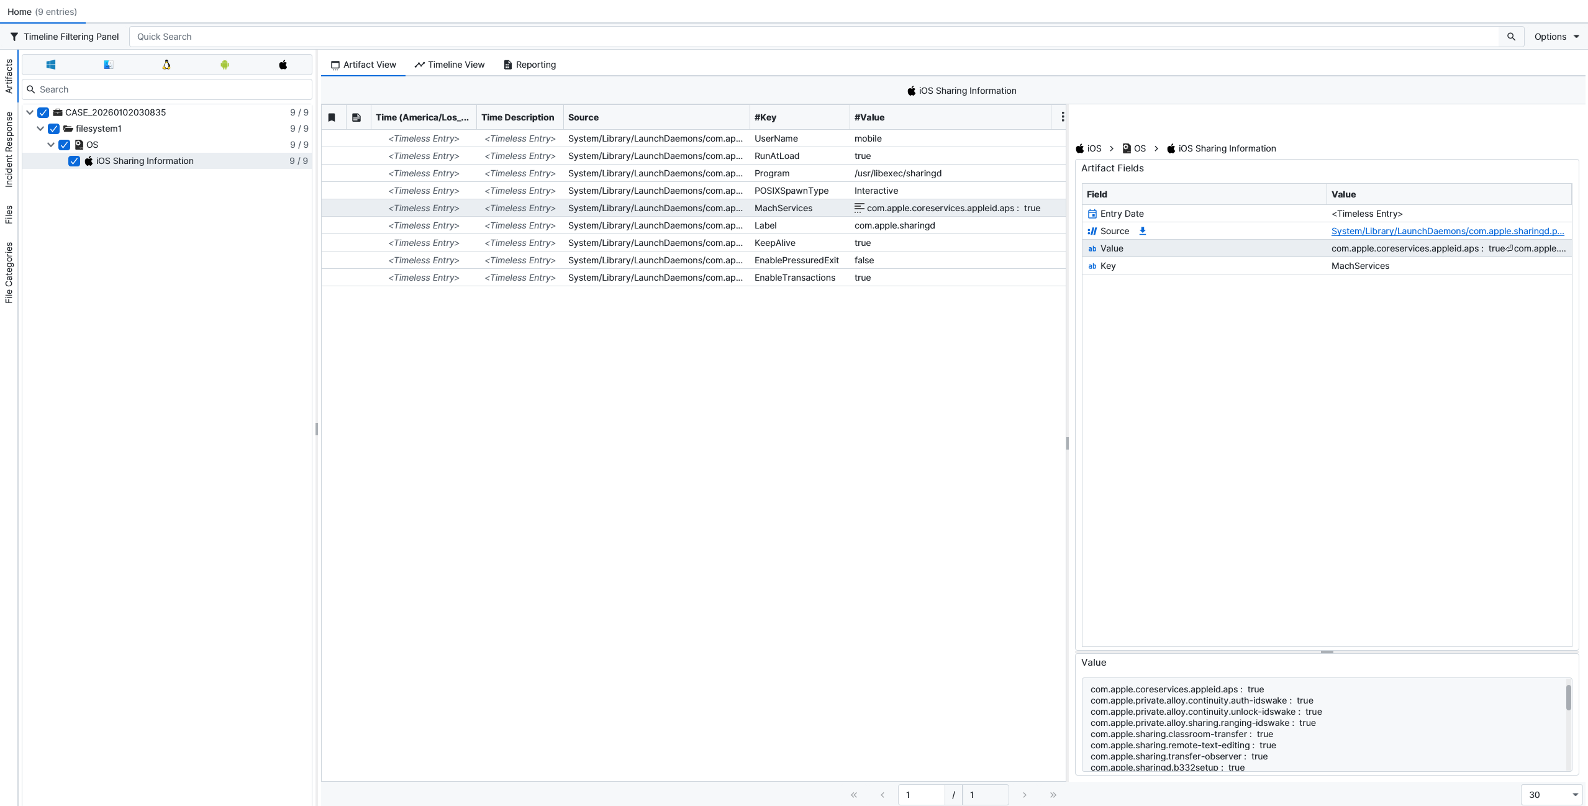Select the Android platform filter icon
Image resolution: width=1588 pixels, height=806 pixels.
pyautogui.click(x=225, y=65)
